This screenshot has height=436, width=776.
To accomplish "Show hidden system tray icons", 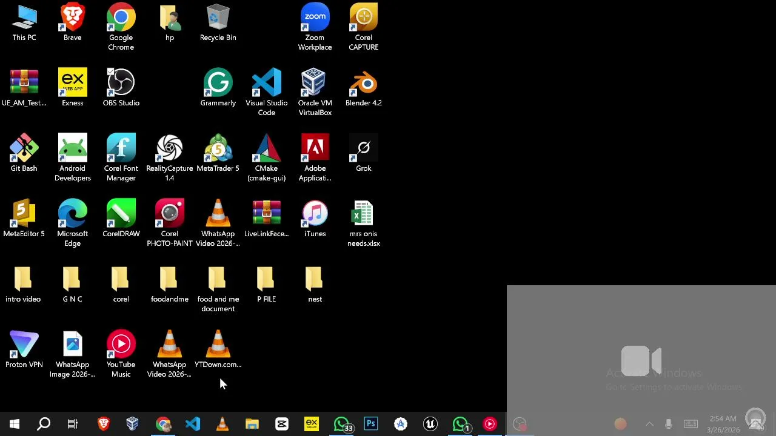I will coord(649,424).
